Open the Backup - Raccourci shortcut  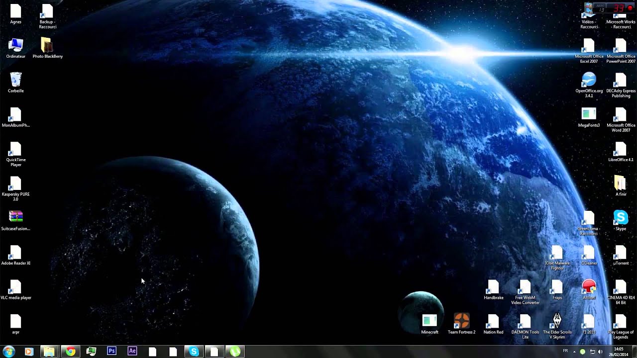[48, 16]
